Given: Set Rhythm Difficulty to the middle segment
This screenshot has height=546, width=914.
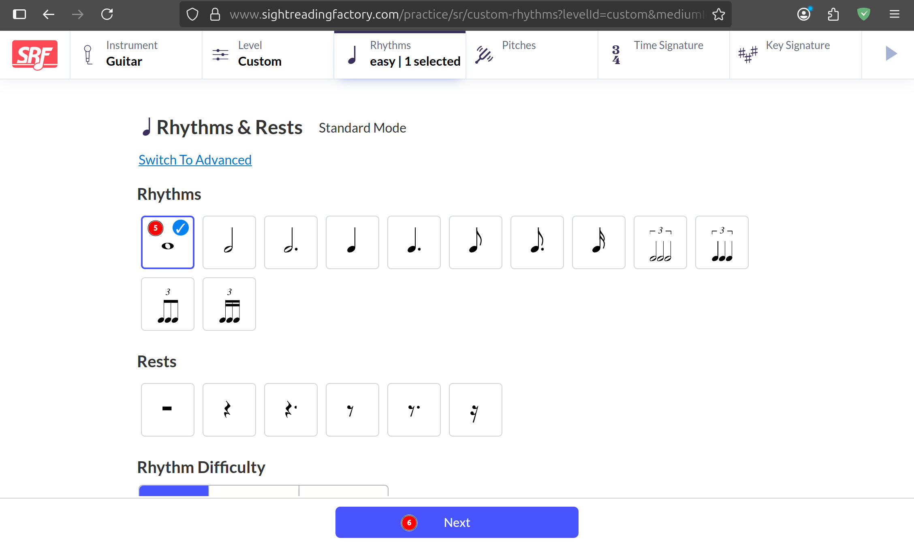Looking at the screenshot, I should (x=254, y=490).
